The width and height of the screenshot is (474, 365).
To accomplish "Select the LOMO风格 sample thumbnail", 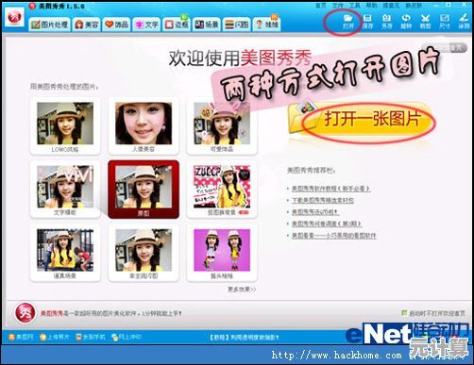I will [65, 126].
